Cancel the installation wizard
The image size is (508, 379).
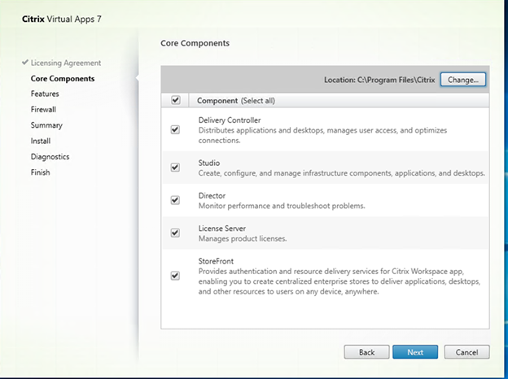(466, 352)
